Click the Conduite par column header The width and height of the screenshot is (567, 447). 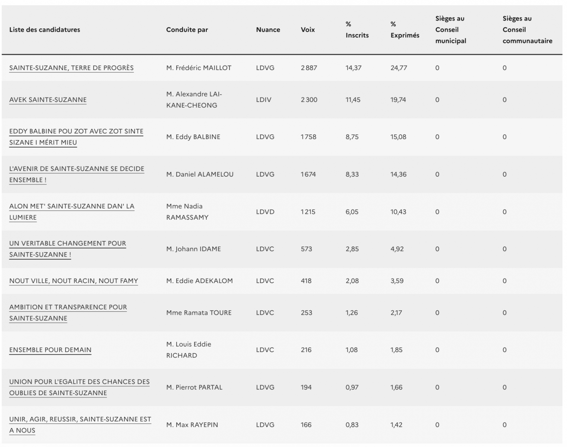coord(187,30)
